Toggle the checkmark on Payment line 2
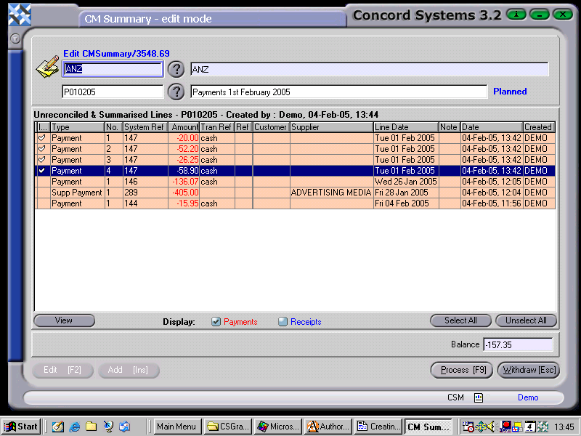 (x=41, y=149)
